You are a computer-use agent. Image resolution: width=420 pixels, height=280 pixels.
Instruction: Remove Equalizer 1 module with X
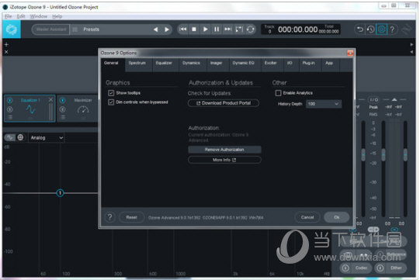click(x=51, y=100)
